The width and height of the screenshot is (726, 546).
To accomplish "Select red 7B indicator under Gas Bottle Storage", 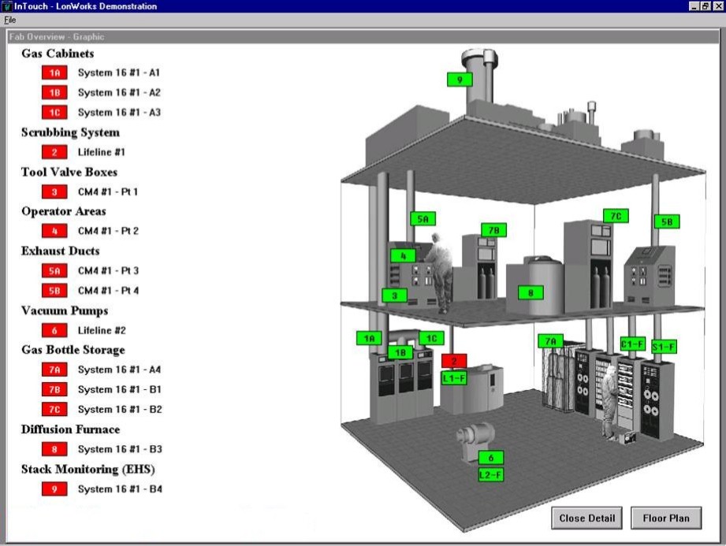I will tap(54, 389).
